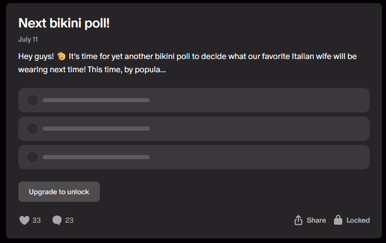The height and width of the screenshot is (243, 386).
Task: Click the first poll option's placeholder text bar
Action: [96, 100]
